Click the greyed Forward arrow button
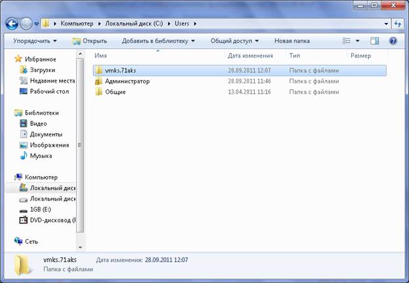The width and height of the screenshot is (409, 283). pos(26,24)
